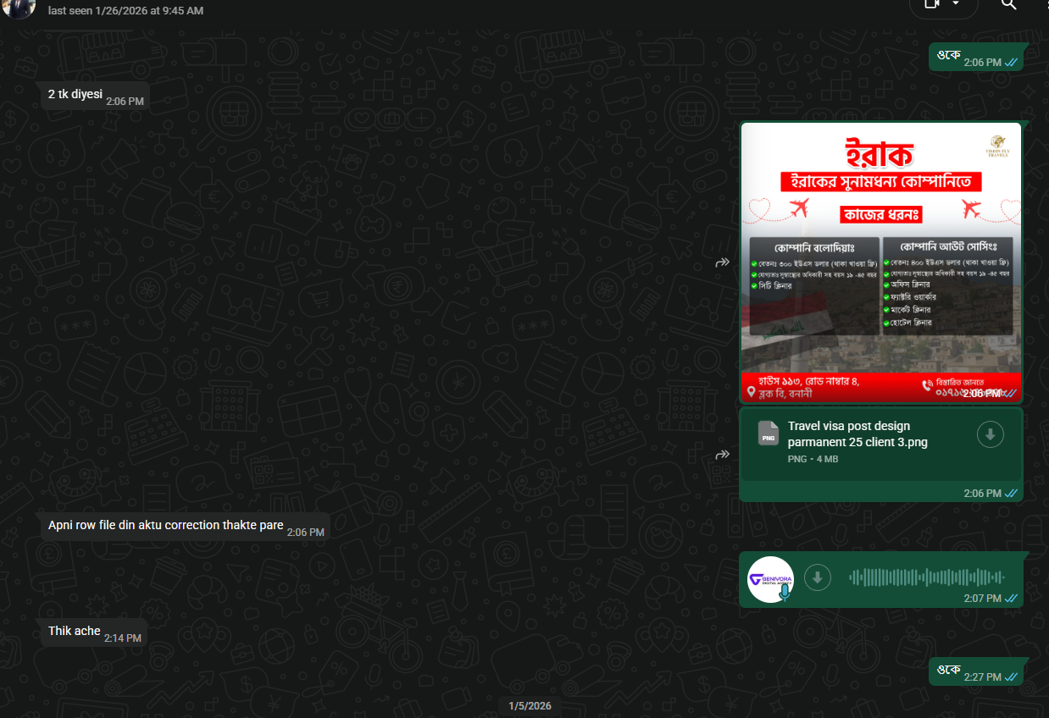Click the last seen status to open contact info
This screenshot has height=718, width=1049.
[x=126, y=10]
